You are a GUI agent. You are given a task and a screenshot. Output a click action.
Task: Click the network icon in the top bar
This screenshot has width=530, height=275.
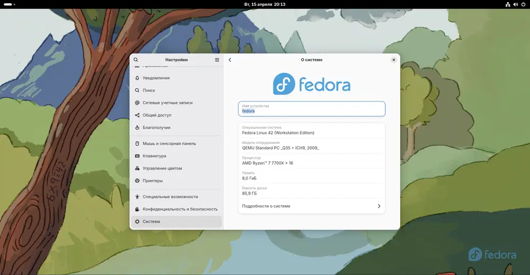[x=508, y=4]
